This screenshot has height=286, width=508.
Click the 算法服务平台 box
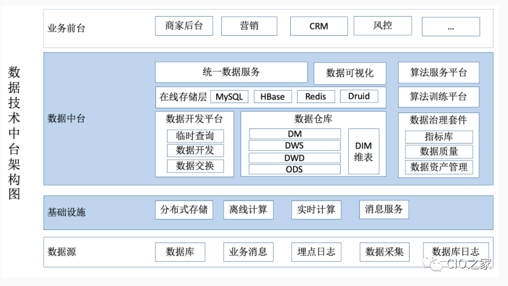pyautogui.click(x=438, y=73)
